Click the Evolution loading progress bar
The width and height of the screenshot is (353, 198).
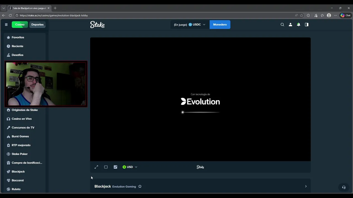[x=200, y=112]
